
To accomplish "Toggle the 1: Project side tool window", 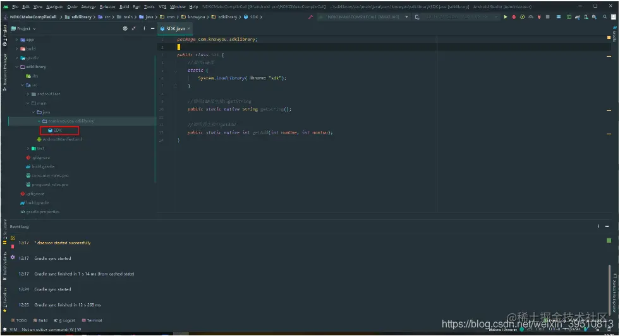I will point(5,35).
